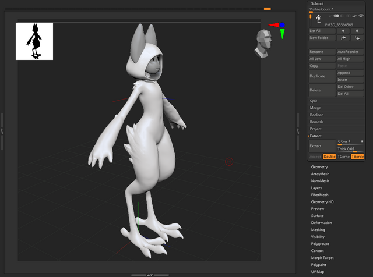Click the character silhouette thumbnail
Image resolution: width=373 pixels, height=277 pixels.
coord(34,41)
